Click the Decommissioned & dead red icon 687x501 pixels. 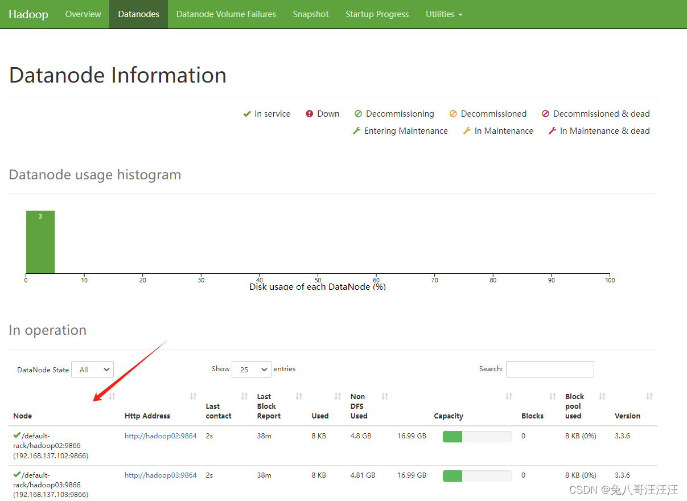545,114
